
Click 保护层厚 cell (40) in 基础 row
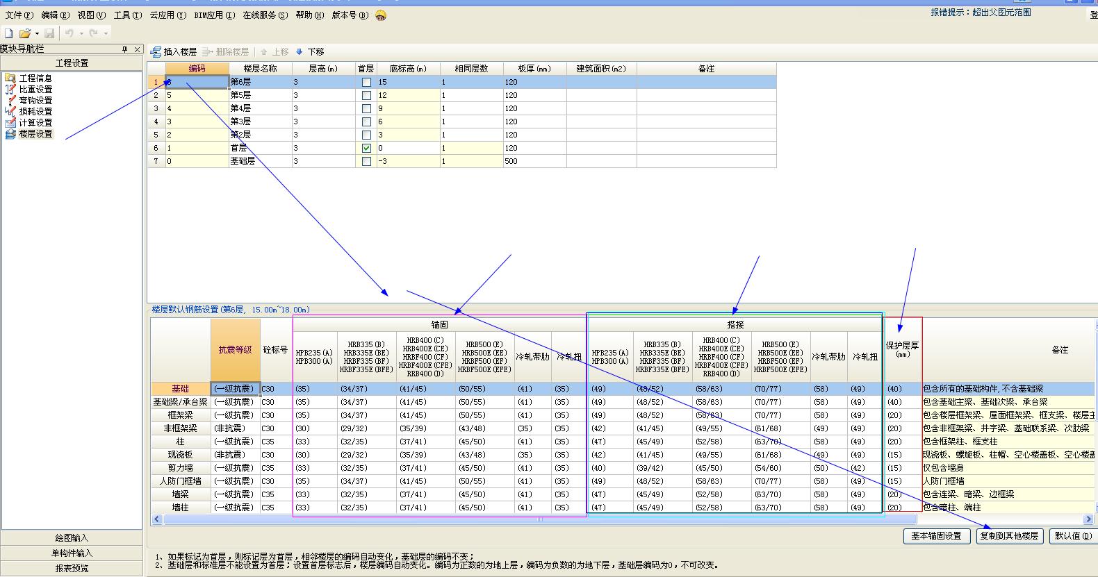(903, 389)
